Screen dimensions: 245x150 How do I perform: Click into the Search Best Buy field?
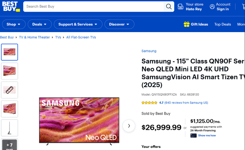point(93,7)
